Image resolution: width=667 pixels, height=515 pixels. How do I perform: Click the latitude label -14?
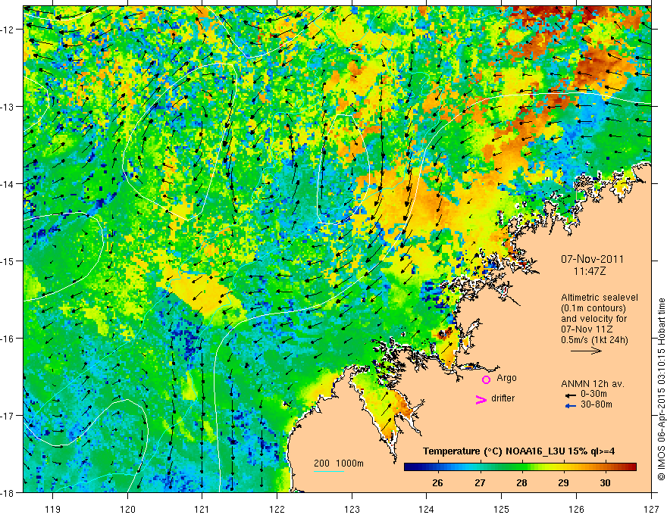tap(8, 184)
